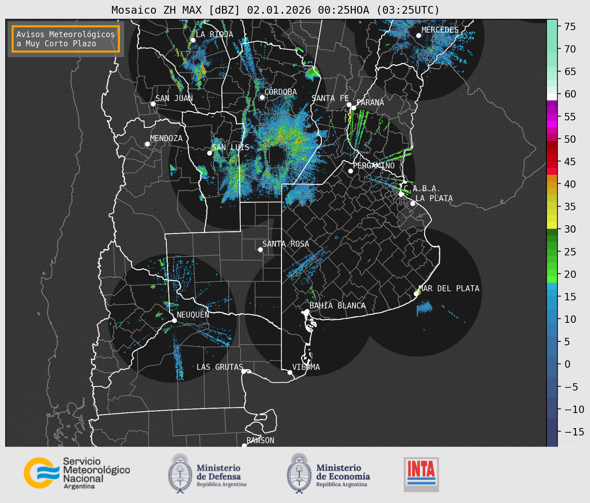The height and width of the screenshot is (503, 590).
Task: Click the radar blind spot near San Luis
Action: click(276, 157)
